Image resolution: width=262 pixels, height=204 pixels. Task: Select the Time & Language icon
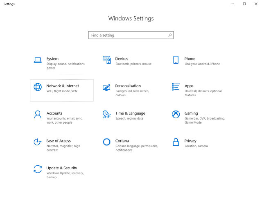[106, 115]
